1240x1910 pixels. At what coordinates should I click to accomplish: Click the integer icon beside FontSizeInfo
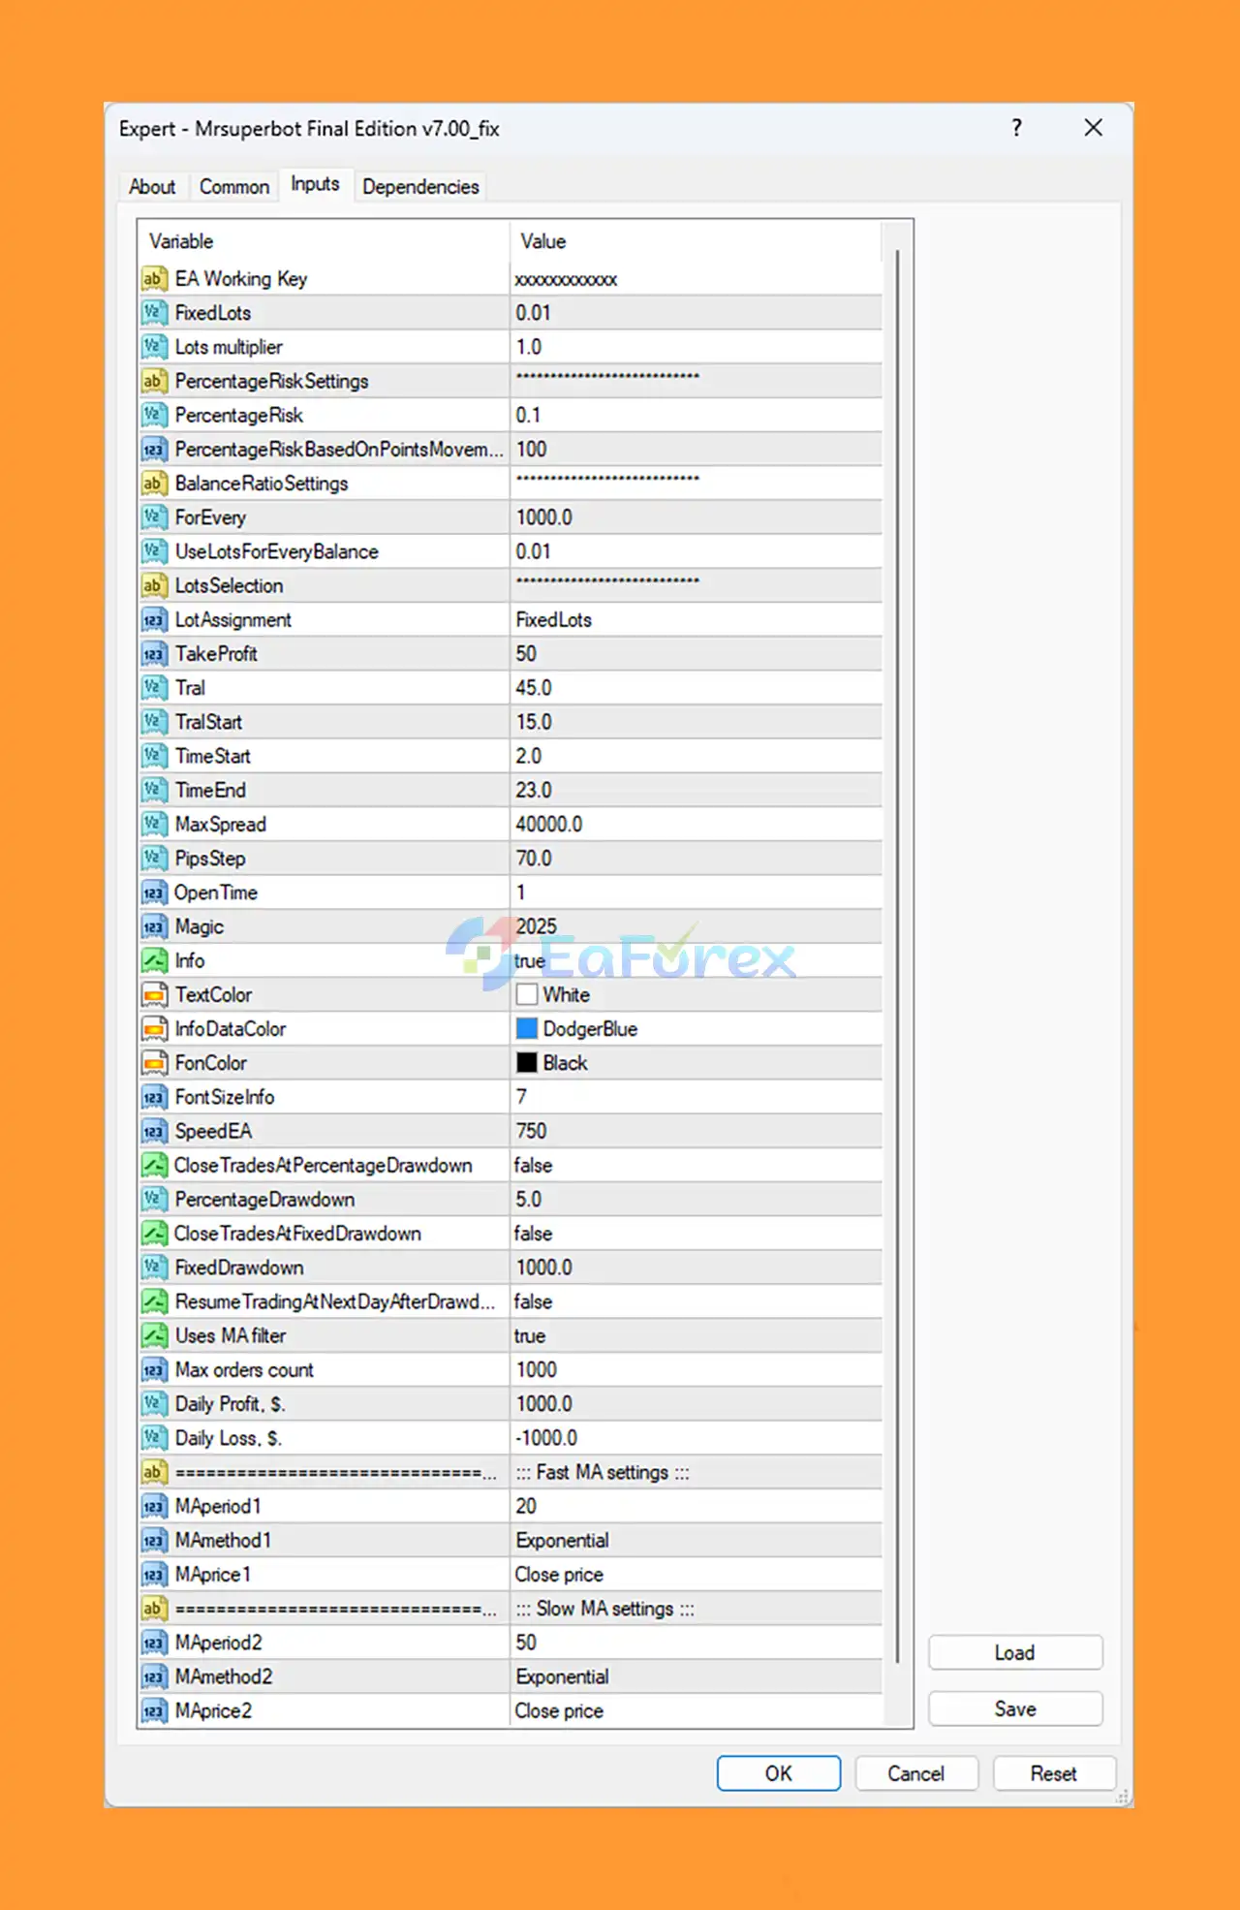click(x=154, y=1097)
